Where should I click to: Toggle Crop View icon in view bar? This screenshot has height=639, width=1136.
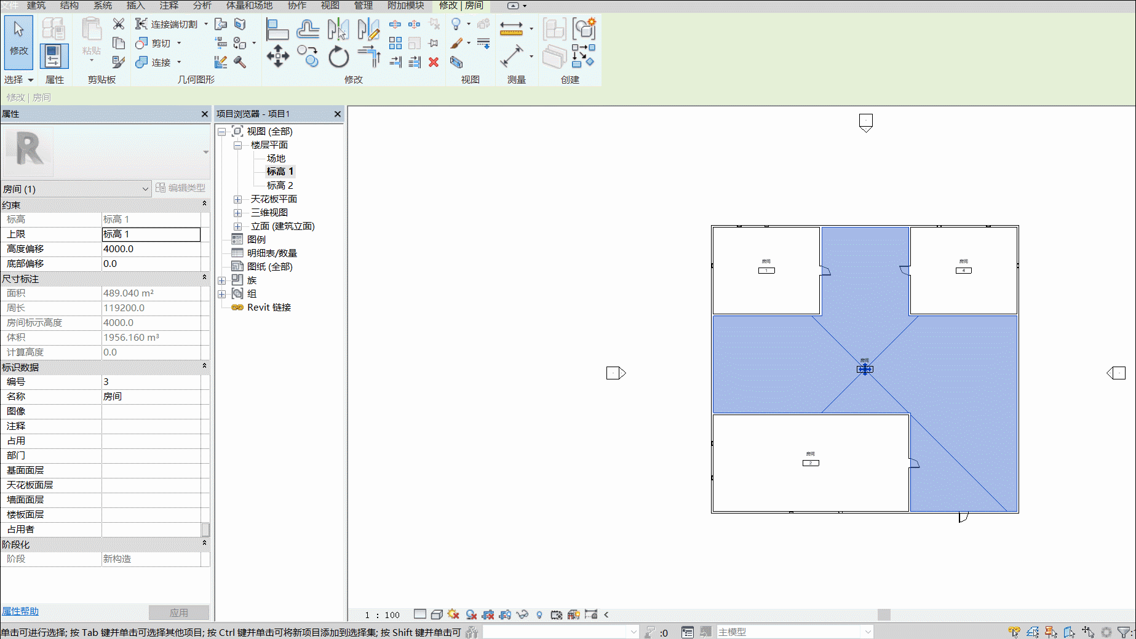click(x=488, y=614)
